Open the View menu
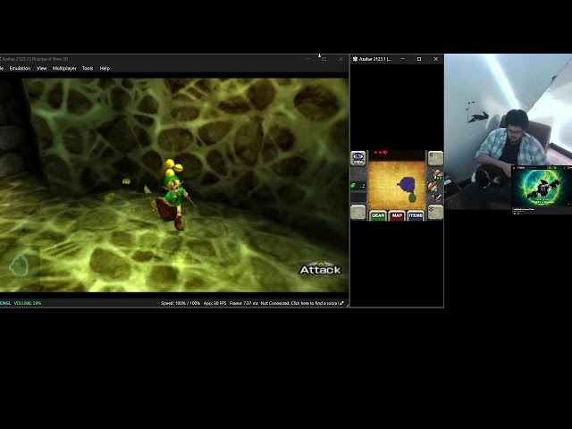The width and height of the screenshot is (572, 429). [x=42, y=68]
